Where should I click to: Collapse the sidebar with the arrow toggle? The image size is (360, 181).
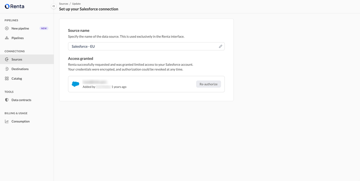(x=53, y=6)
